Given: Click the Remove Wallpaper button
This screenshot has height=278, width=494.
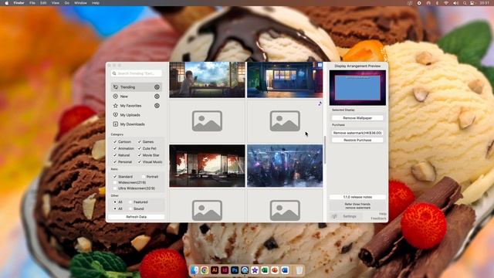Looking at the screenshot, I should point(357,118).
